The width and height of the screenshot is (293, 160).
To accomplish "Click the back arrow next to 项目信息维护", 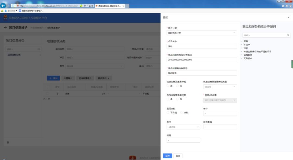I will click(x=6, y=27).
